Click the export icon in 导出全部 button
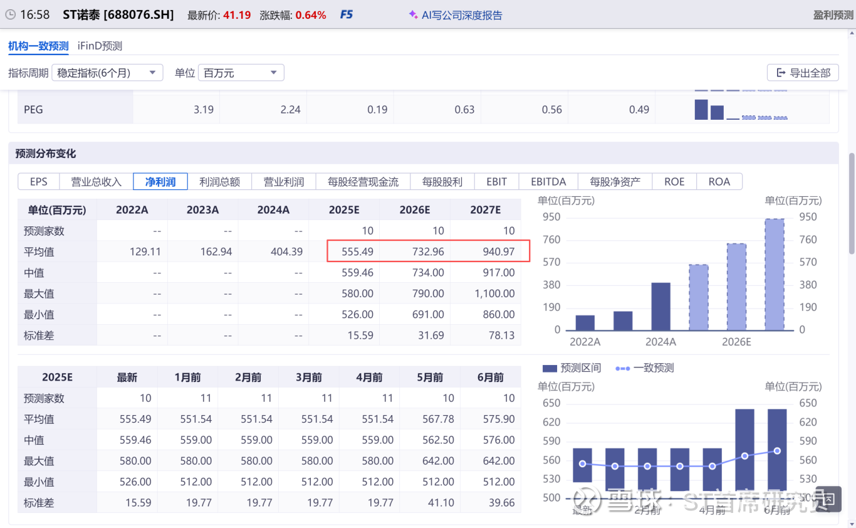Viewport: 856px width, 528px height. coord(781,73)
